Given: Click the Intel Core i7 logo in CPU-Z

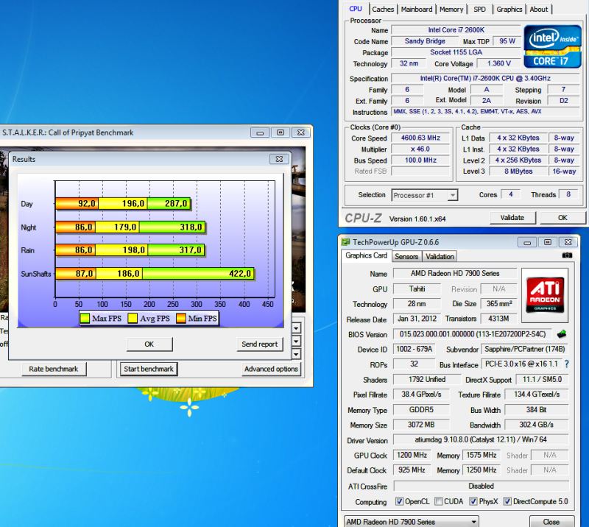Looking at the screenshot, I should (552, 46).
